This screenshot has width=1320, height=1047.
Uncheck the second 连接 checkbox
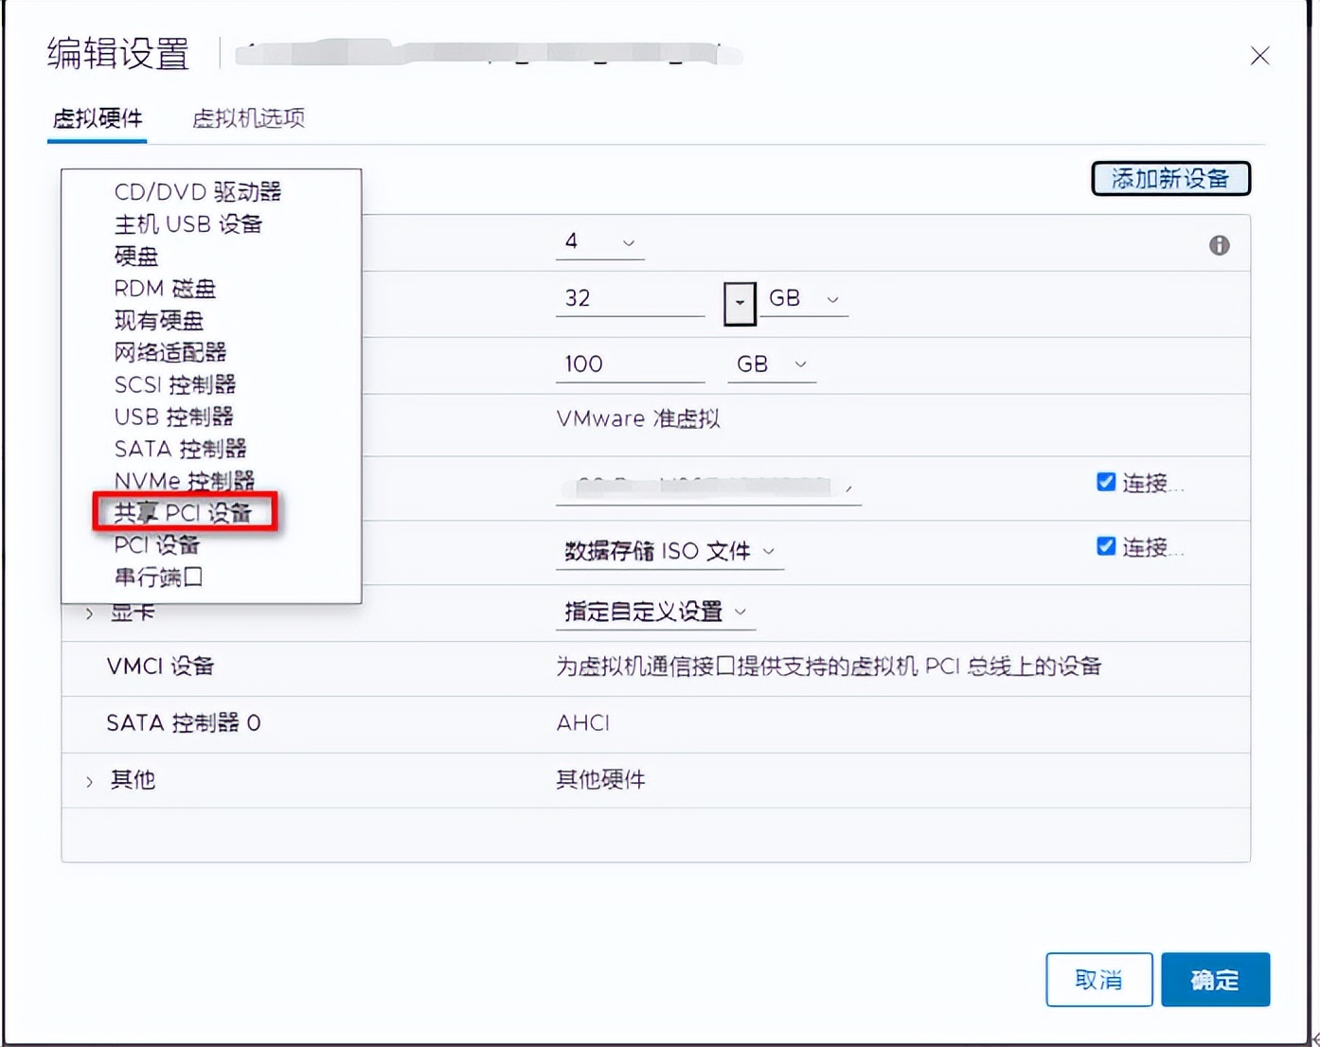pos(1105,546)
